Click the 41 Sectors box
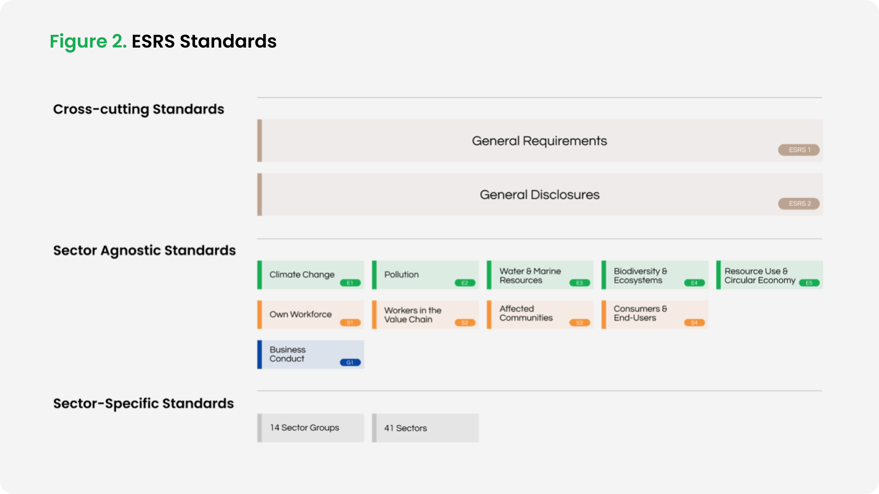The width and height of the screenshot is (879, 494). click(425, 428)
